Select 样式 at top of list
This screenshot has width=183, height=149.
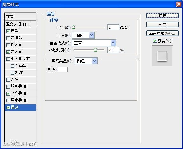tap(20, 16)
